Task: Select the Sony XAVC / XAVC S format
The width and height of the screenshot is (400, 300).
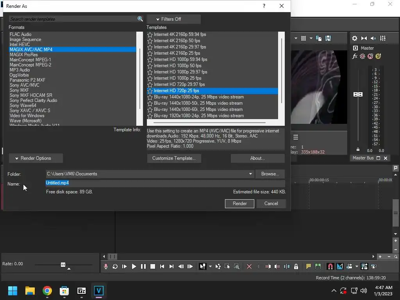Action: [30, 111]
